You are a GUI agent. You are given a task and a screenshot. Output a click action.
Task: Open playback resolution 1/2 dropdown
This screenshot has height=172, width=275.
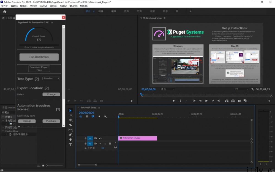tap(241, 89)
